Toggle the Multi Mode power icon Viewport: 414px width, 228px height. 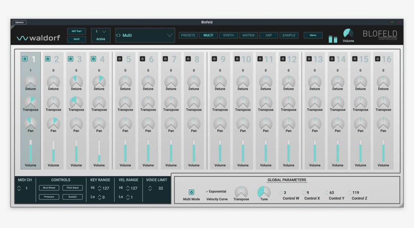(x=191, y=192)
